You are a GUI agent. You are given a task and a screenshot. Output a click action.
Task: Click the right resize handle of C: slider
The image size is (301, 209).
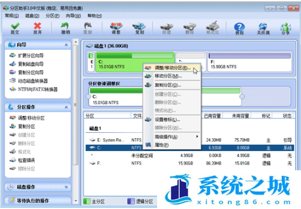242,97
